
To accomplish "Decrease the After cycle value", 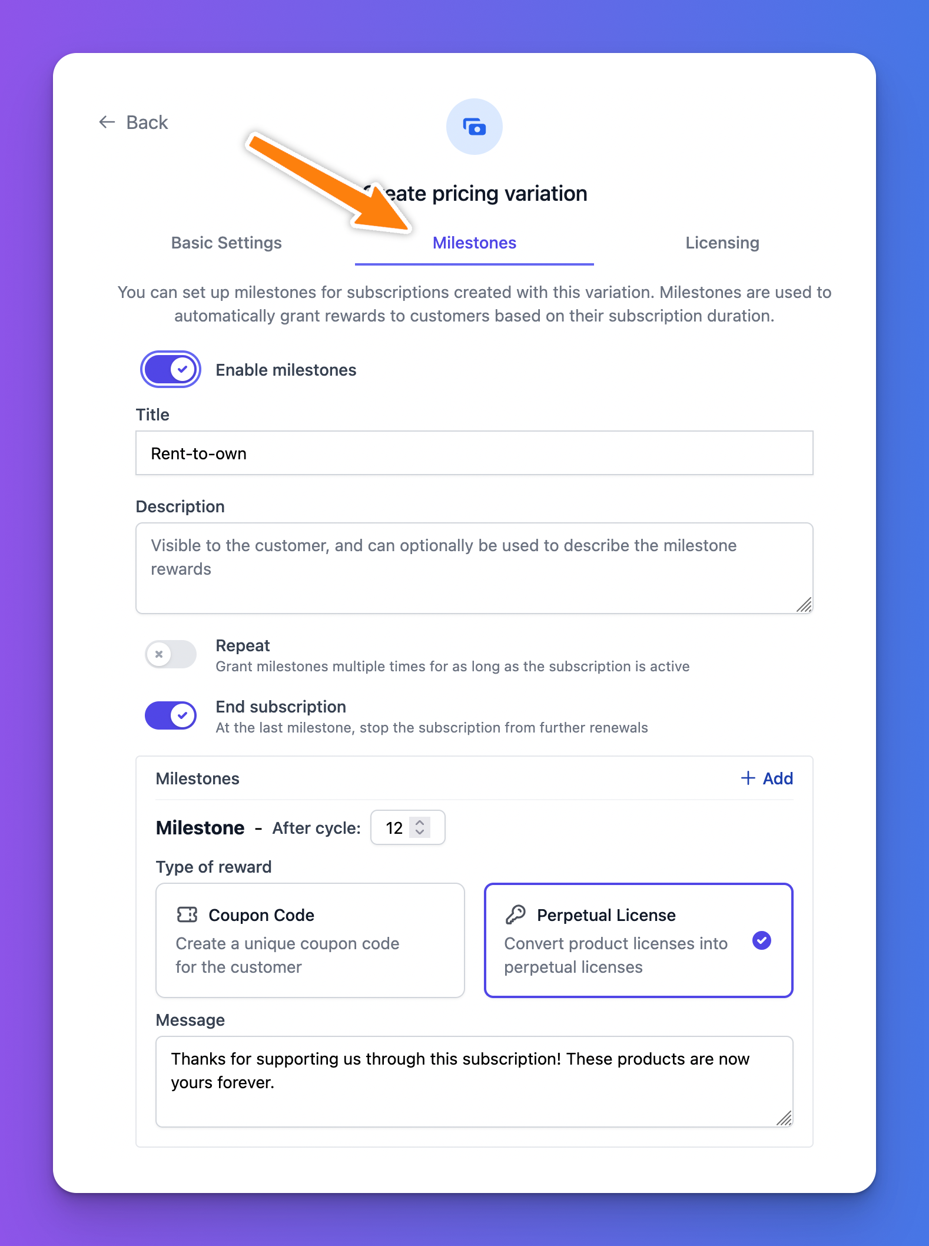I will pos(420,833).
